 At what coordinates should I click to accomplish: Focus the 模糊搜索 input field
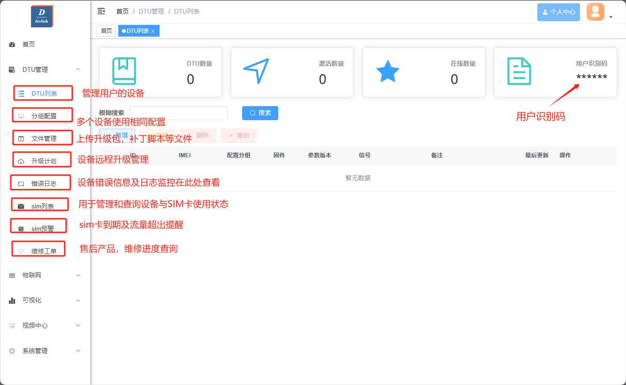[x=178, y=113]
